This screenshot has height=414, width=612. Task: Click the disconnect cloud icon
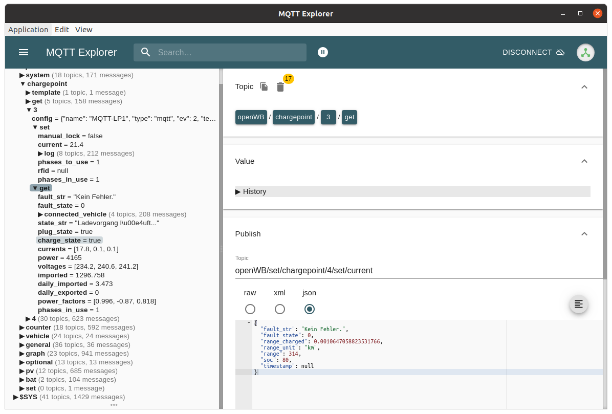coord(560,52)
